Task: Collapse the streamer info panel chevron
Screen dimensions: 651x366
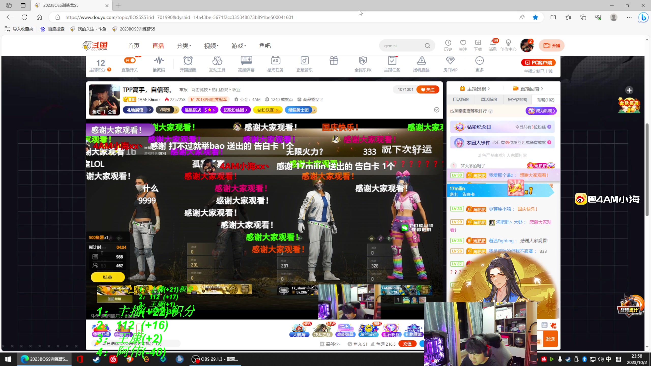Action: (x=437, y=110)
